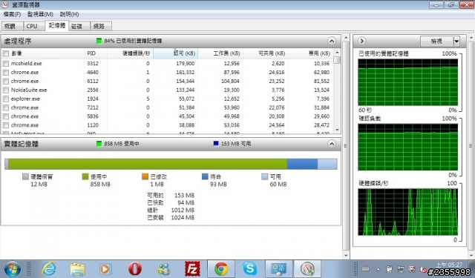Image resolution: width=475 pixels, height=278 pixels.
Task: Sort by the 專用 (KB) column header
Action: (310, 53)
